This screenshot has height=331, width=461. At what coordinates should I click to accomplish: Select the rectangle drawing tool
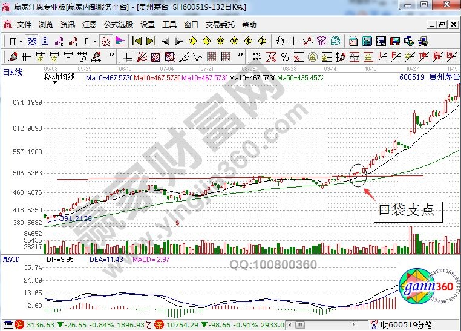[x=128, y=57]
